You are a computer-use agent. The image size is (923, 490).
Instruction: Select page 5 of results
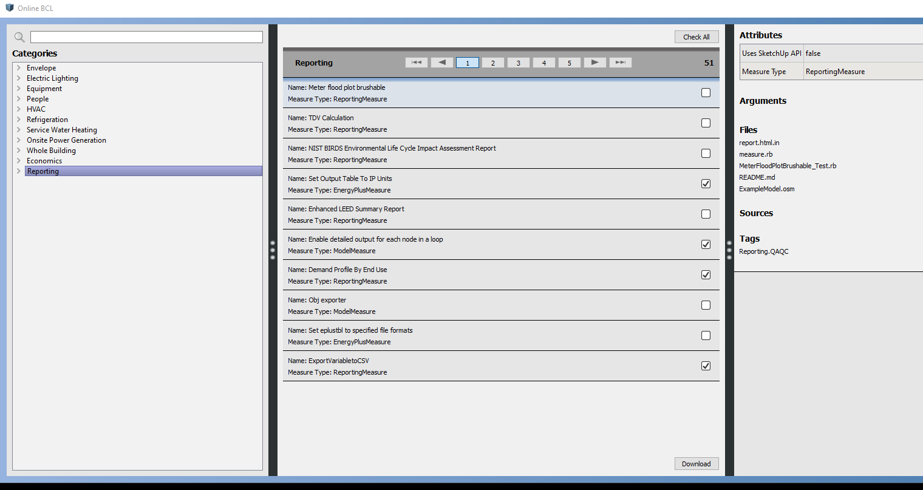(x=570, y=63)
